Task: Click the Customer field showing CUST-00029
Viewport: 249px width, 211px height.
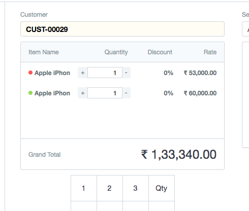Action: (122, 29)
